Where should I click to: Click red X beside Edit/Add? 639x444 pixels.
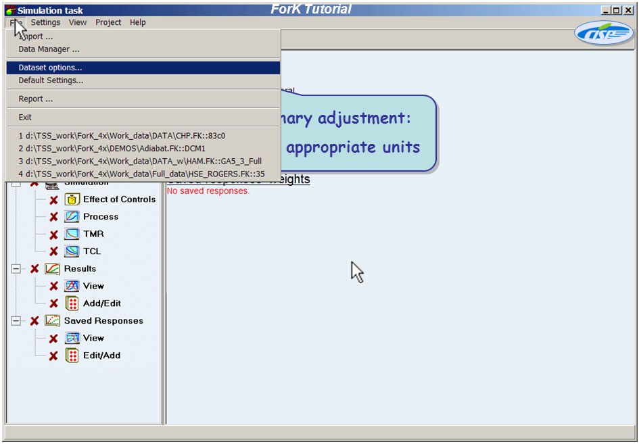[x=54, y=356]
